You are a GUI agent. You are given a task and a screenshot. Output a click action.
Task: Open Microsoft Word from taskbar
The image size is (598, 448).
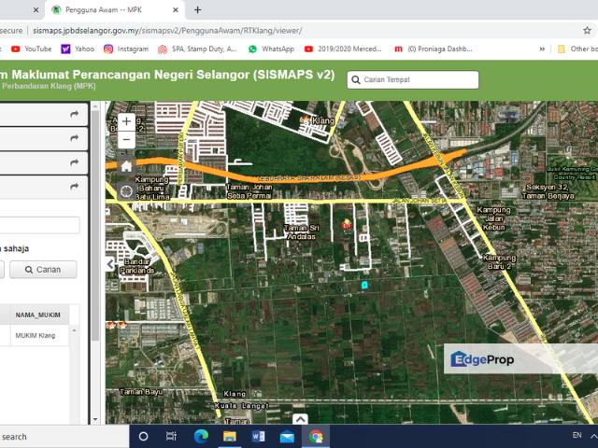click(258, 436)
